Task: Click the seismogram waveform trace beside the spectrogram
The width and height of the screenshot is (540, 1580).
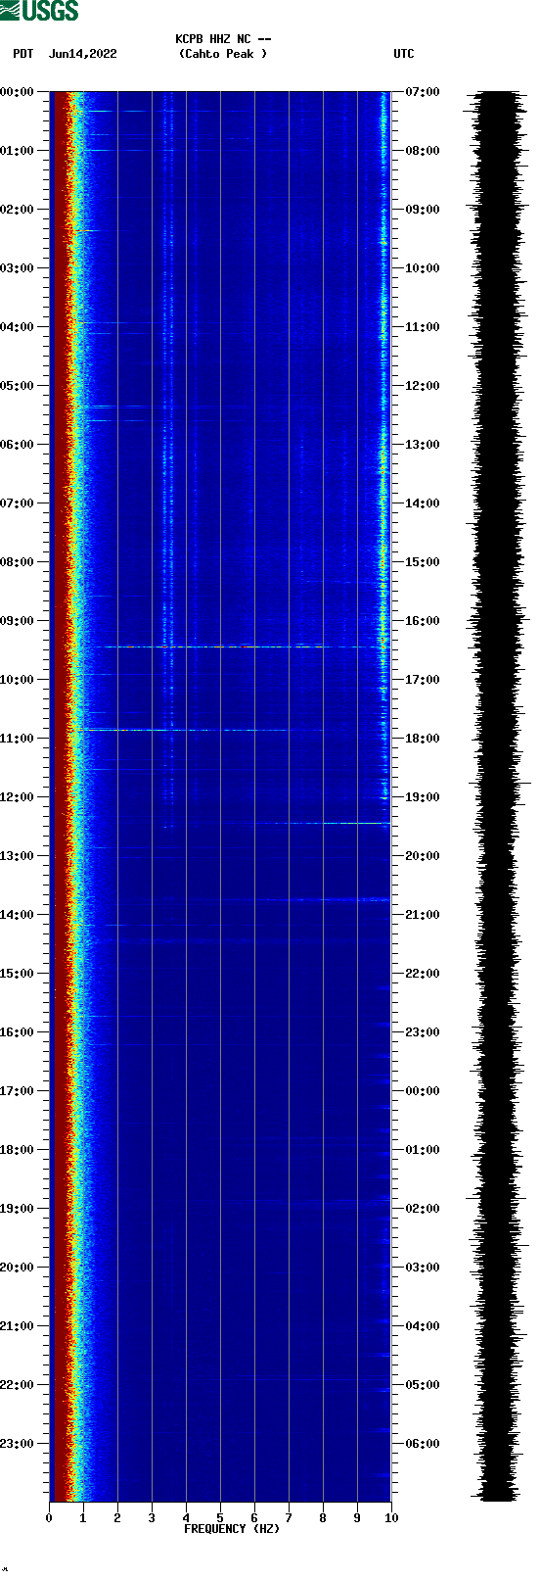Action: click(498, 796)
